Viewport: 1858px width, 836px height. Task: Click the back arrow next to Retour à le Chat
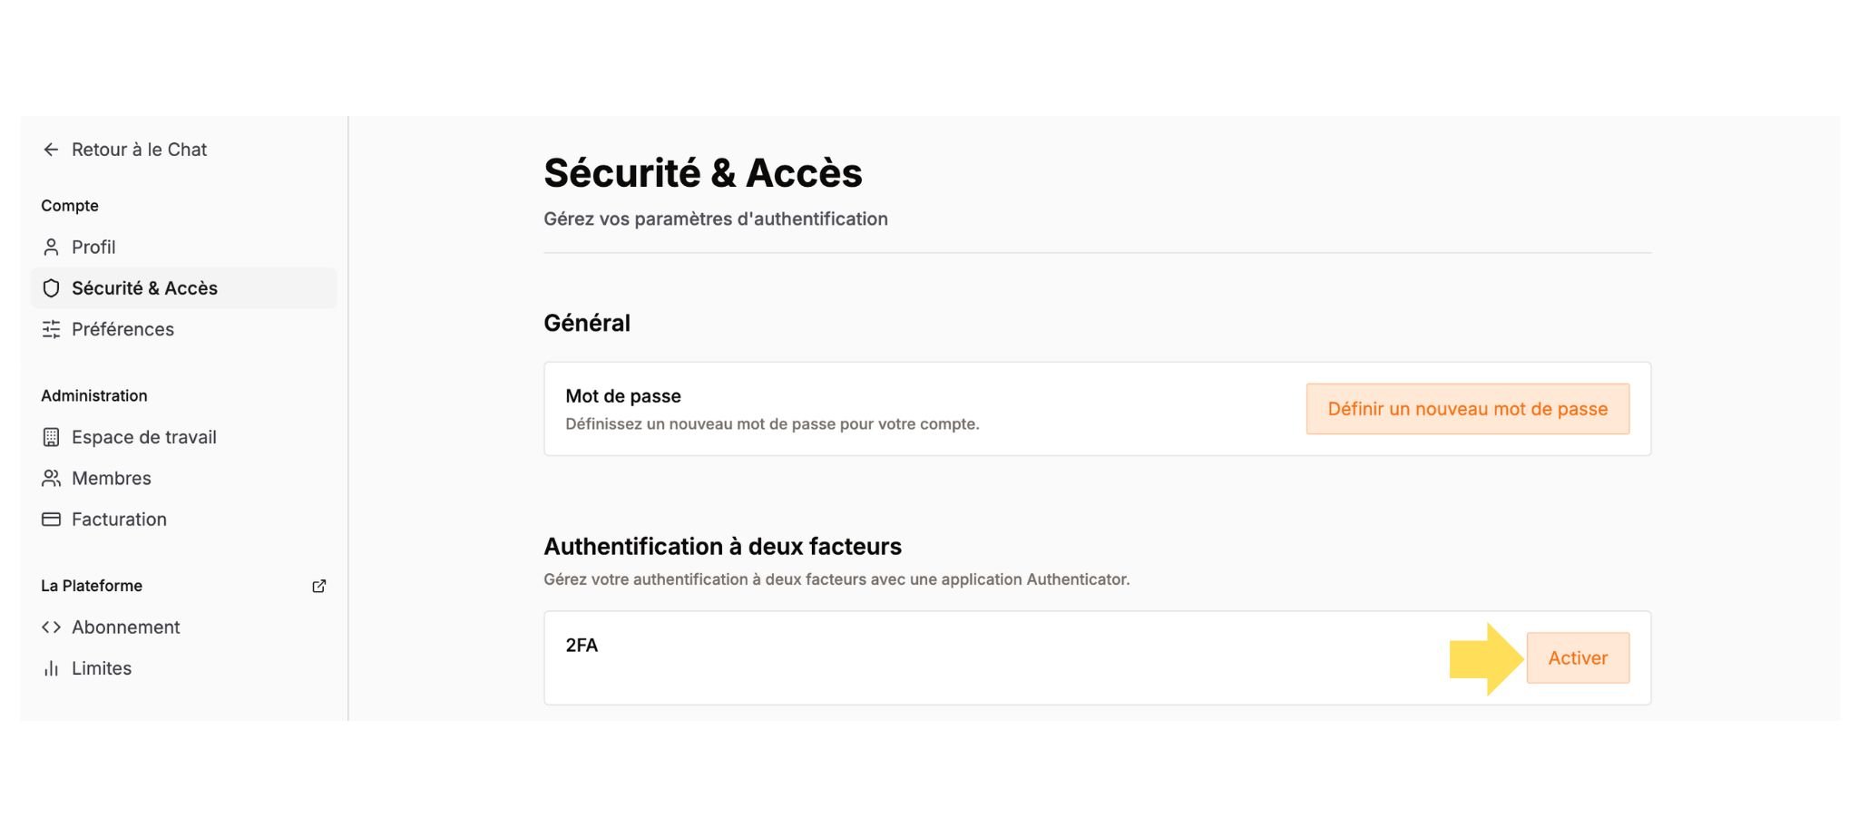pos(50,149)
